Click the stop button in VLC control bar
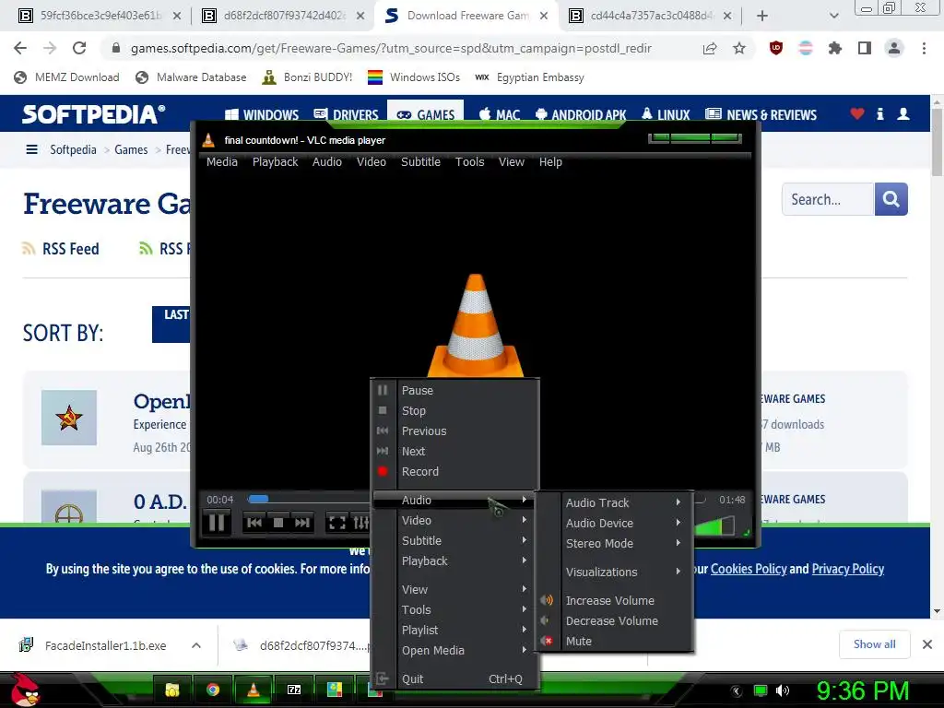This screenshot has width=944, height=708. point(278,523)
